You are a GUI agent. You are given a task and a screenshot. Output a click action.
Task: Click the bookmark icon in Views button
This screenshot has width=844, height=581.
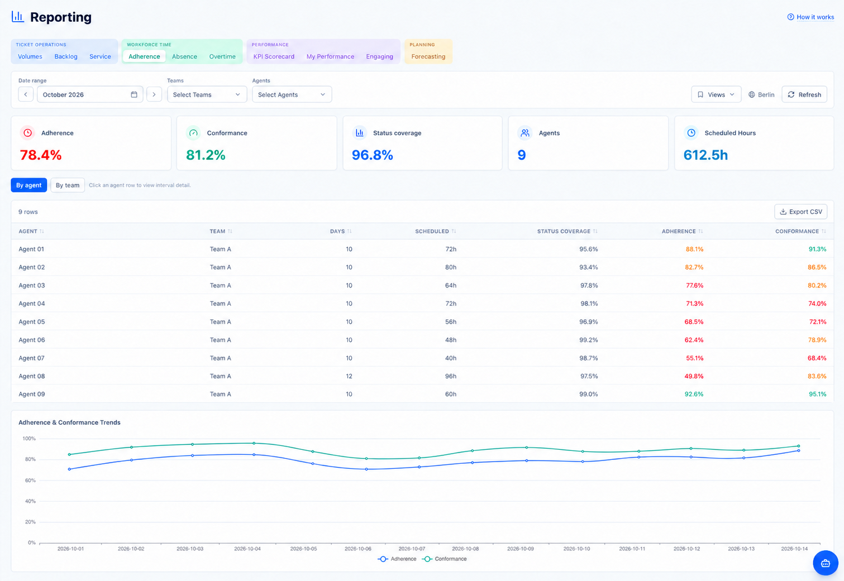point(700,94)
